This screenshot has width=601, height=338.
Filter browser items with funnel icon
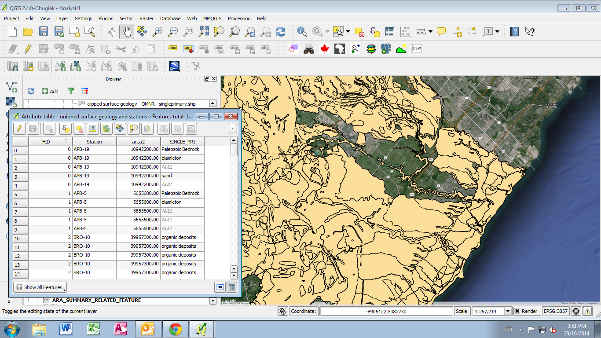click(x=70, y=91)
